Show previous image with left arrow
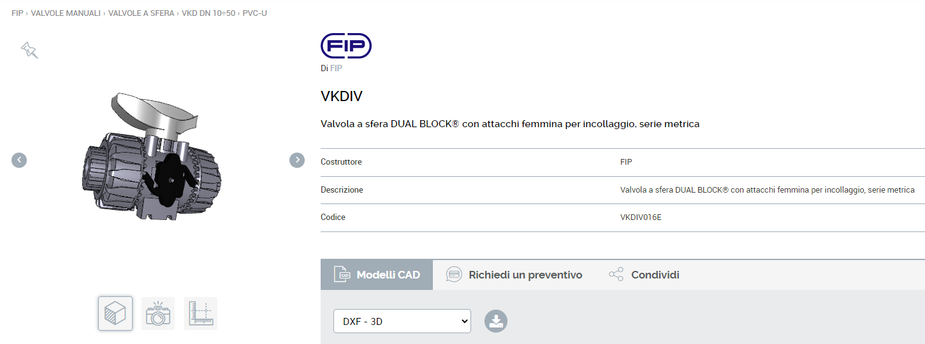The height and width of the screenshot is (344, 925). pyautogui.click(x=19, y=160)
